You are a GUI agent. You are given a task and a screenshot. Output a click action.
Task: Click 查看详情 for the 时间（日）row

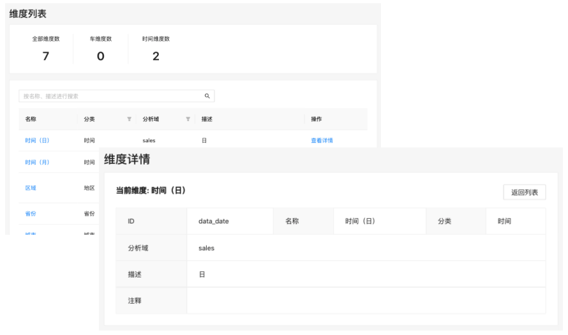click(x=322, y=140)
